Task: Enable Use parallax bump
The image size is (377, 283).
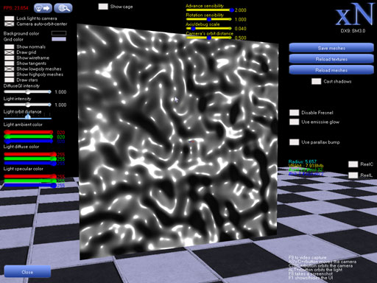Action: coord(294,142)
